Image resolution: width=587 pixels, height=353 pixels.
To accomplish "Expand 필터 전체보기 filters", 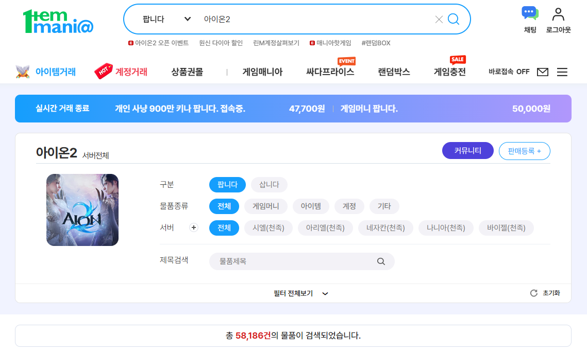I will pos(301,293).
